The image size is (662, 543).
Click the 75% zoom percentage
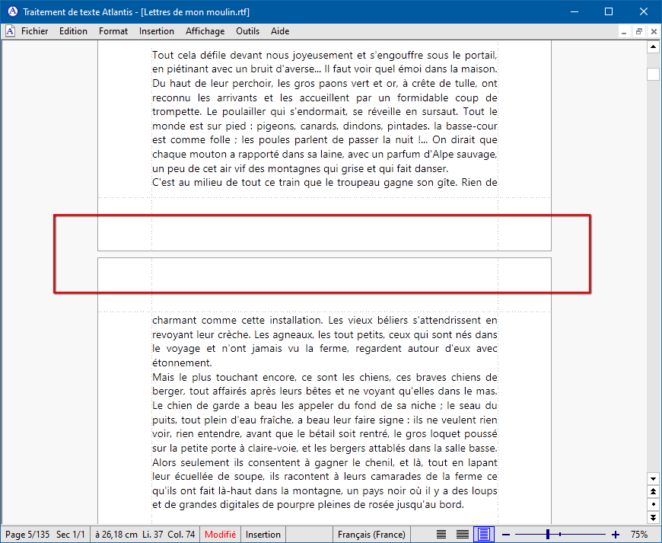[639, 535]
